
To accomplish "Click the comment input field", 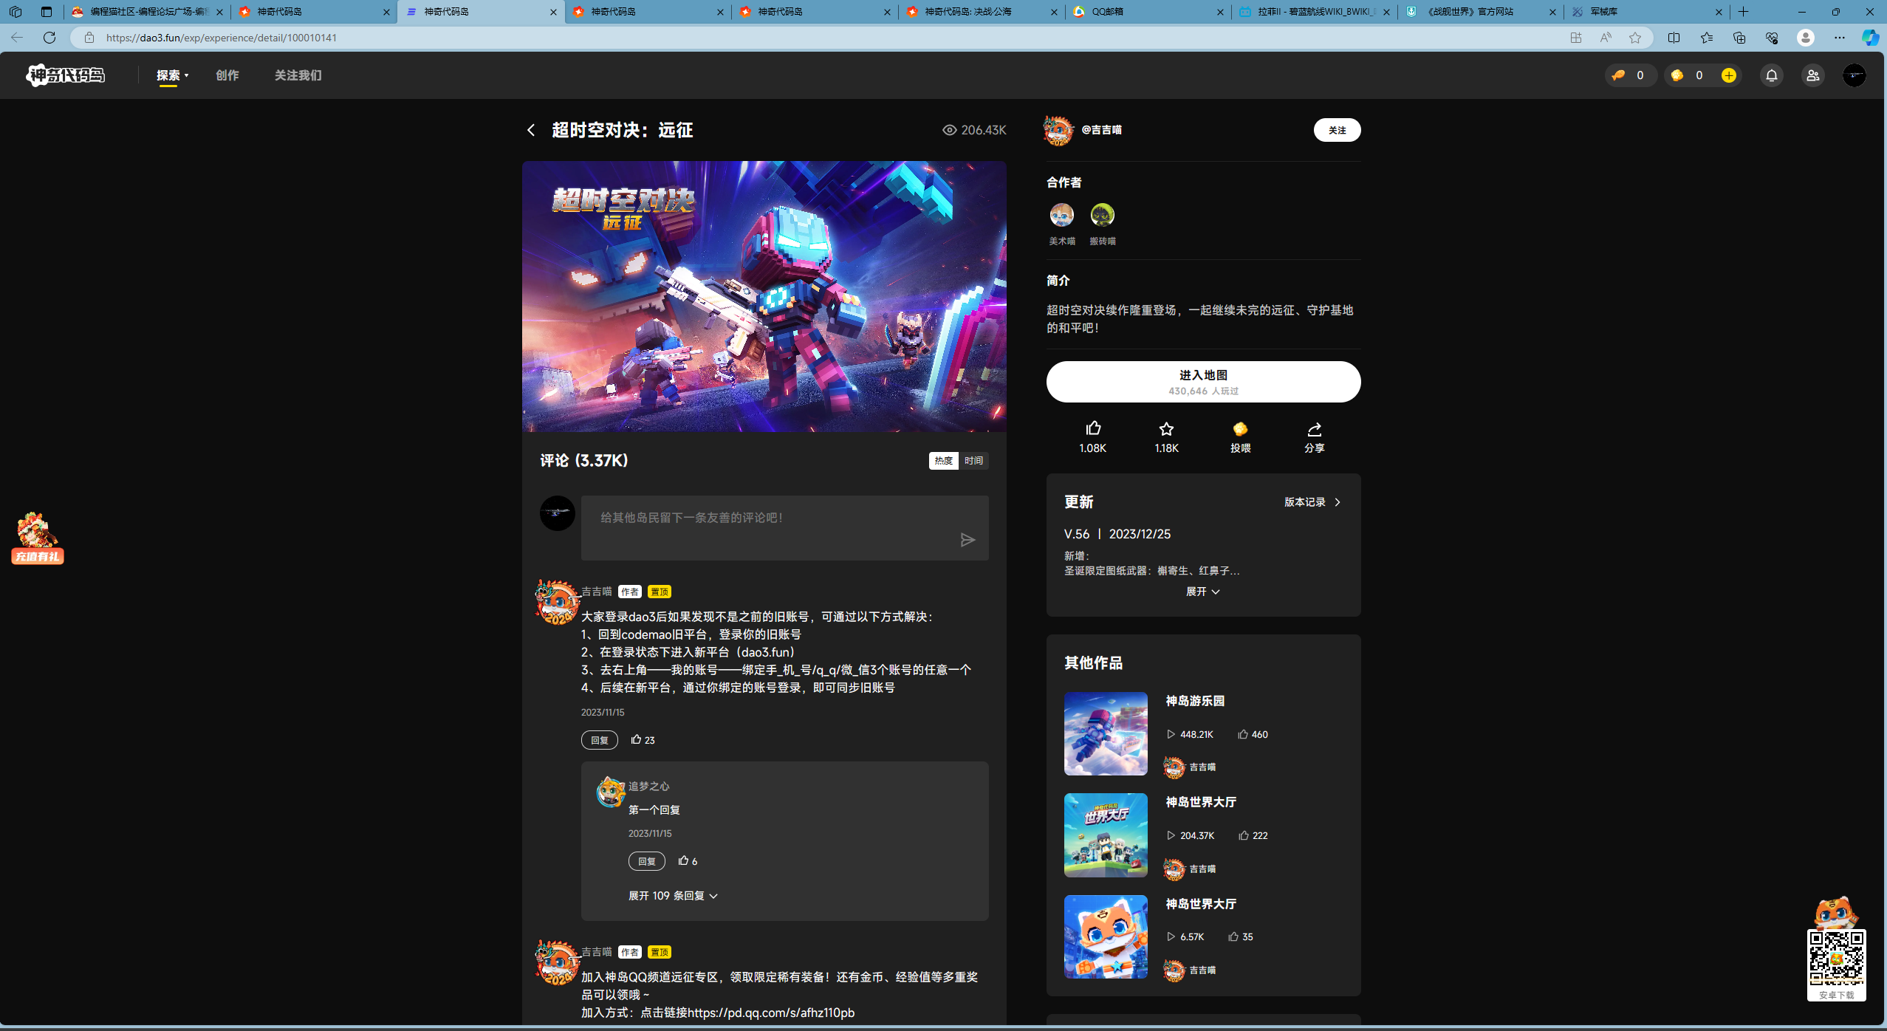I will [x=784, y=528].
